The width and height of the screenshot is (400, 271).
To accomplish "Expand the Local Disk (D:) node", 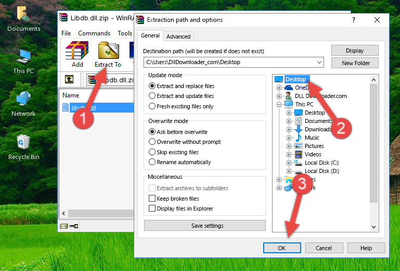I will [x=289, y=171].
